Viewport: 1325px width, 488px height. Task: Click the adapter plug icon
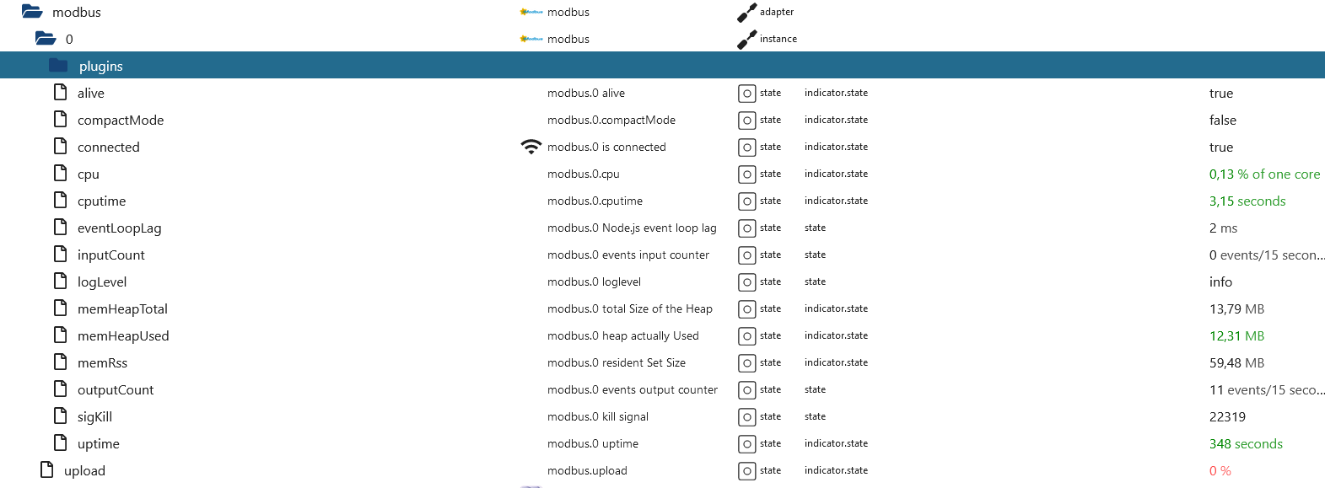(746, 13)
